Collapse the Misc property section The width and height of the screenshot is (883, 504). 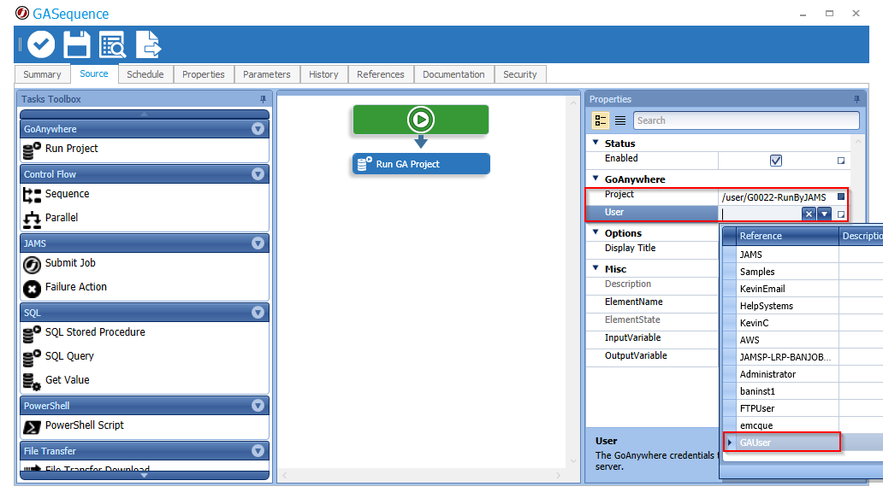[596, 268]
